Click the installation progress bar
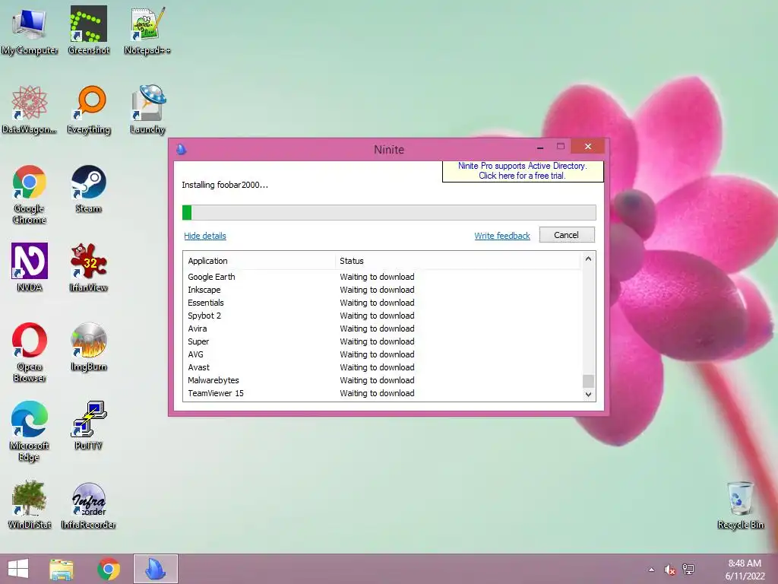The width and height of the screenshot is (778, 584). pyautogui.click(x=389, y=213)
